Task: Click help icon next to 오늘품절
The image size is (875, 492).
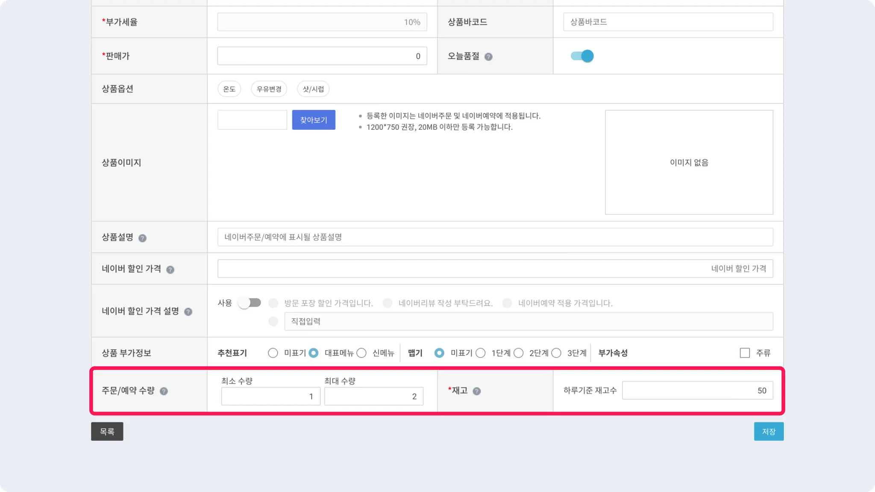Action: coord(488,57)
